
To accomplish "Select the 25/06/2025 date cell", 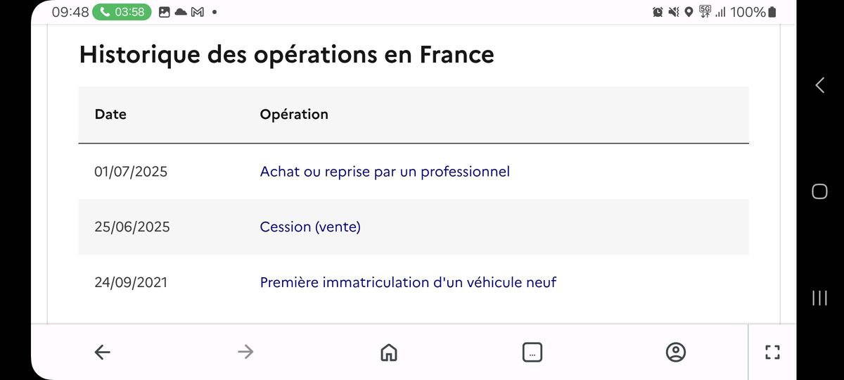I will click(132, 227).
